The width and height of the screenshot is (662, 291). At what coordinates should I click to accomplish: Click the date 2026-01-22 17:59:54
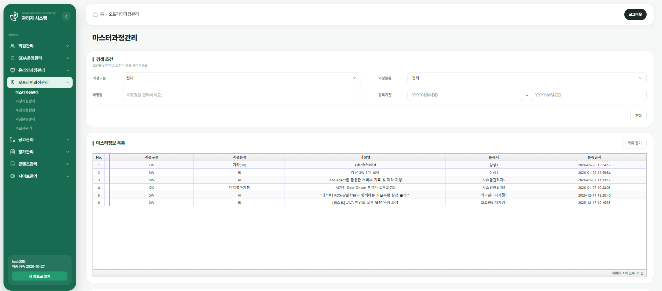point(594,173)
